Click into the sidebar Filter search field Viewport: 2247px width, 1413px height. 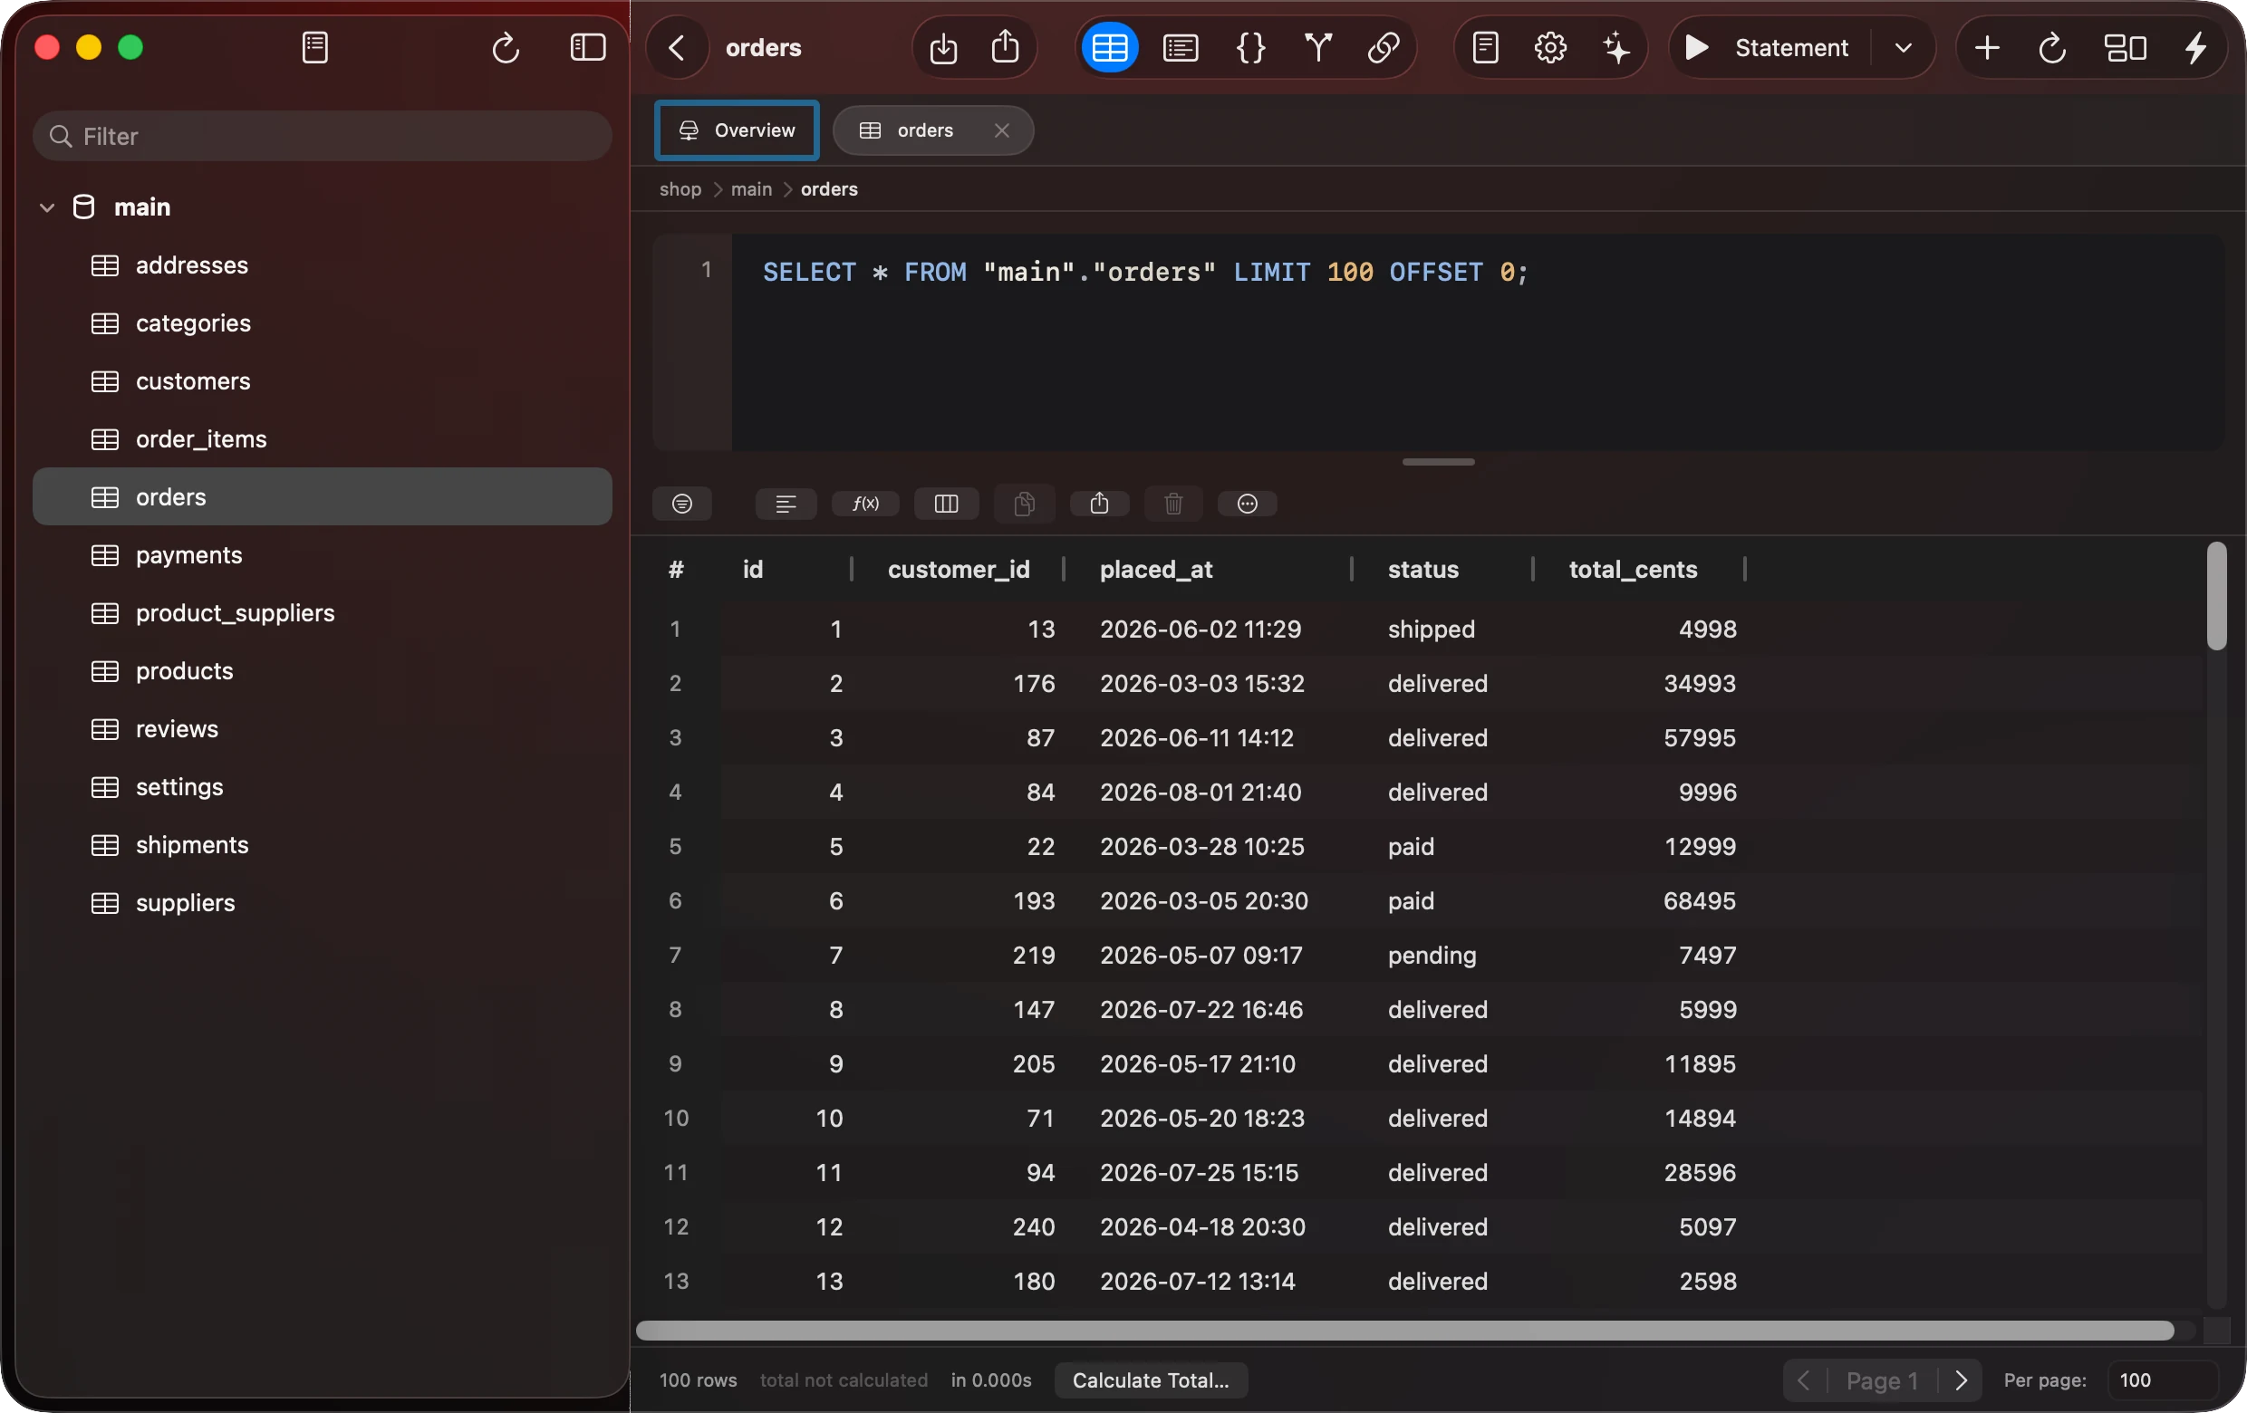[323, 136]
